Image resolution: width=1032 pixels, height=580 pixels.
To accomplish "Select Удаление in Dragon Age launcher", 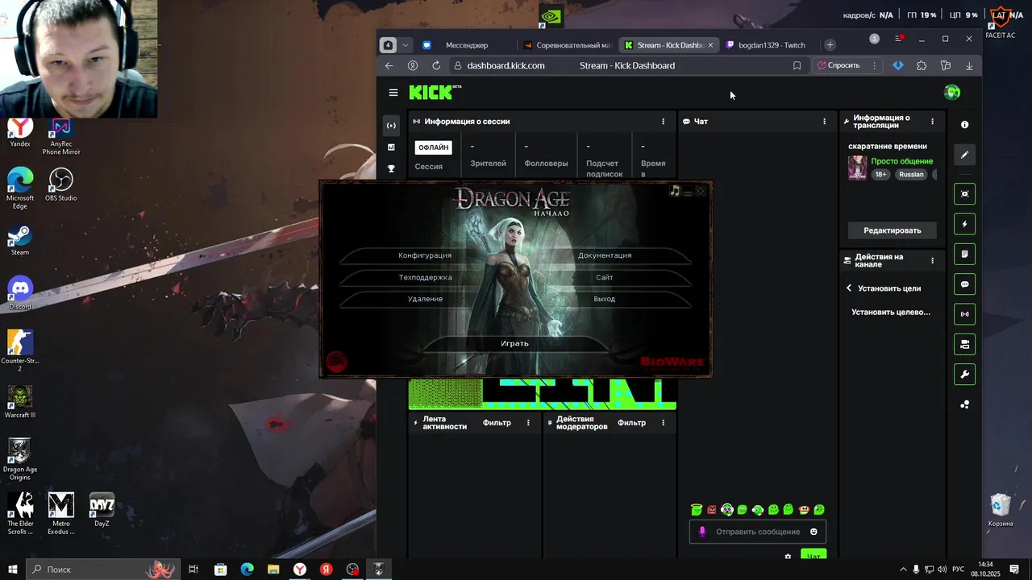I will [425, 299].
